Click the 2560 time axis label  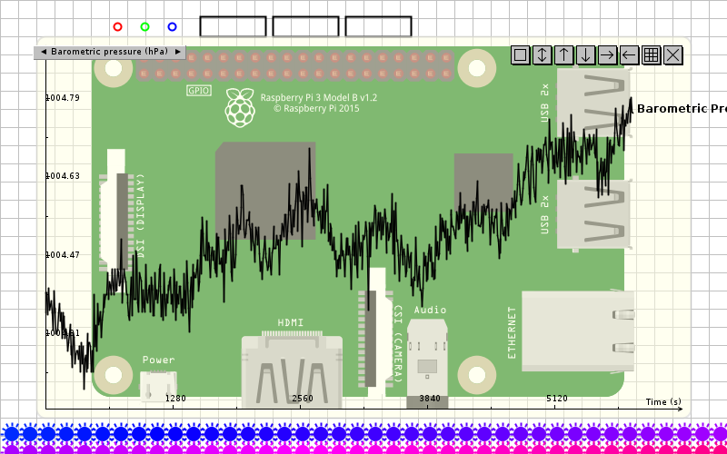coord(303,399)
